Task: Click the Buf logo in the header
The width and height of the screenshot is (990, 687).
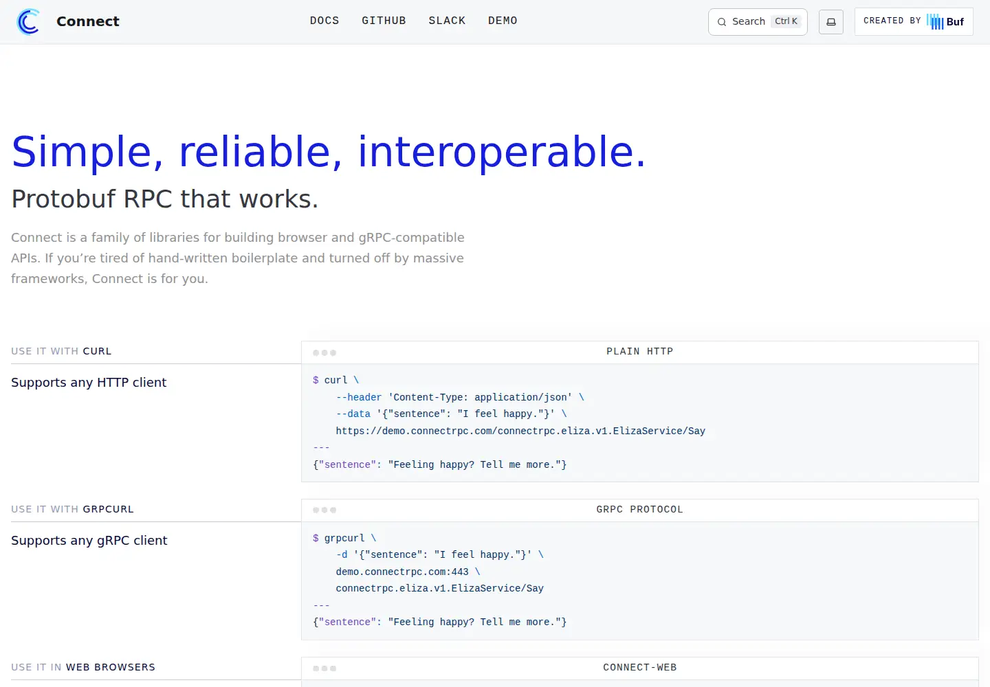Action: click(x=945, y=21)
